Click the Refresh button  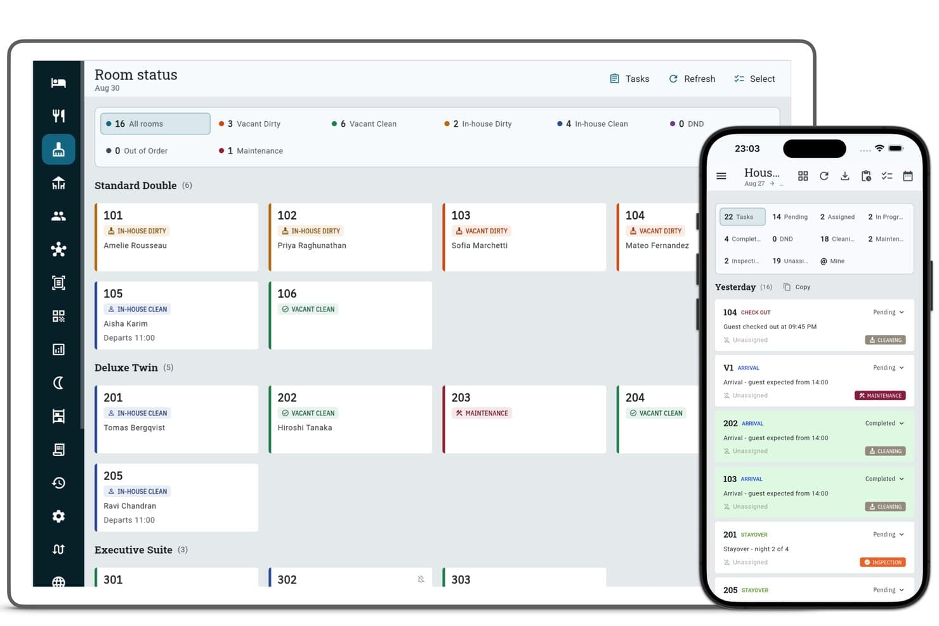click(x=692, y=79)
